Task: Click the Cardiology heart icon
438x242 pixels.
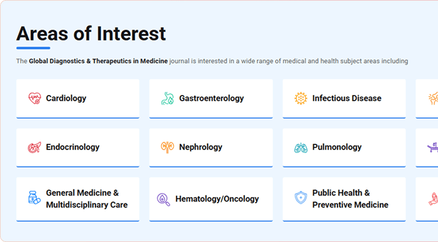Action: pyautogui.click(x=34, y=98)
